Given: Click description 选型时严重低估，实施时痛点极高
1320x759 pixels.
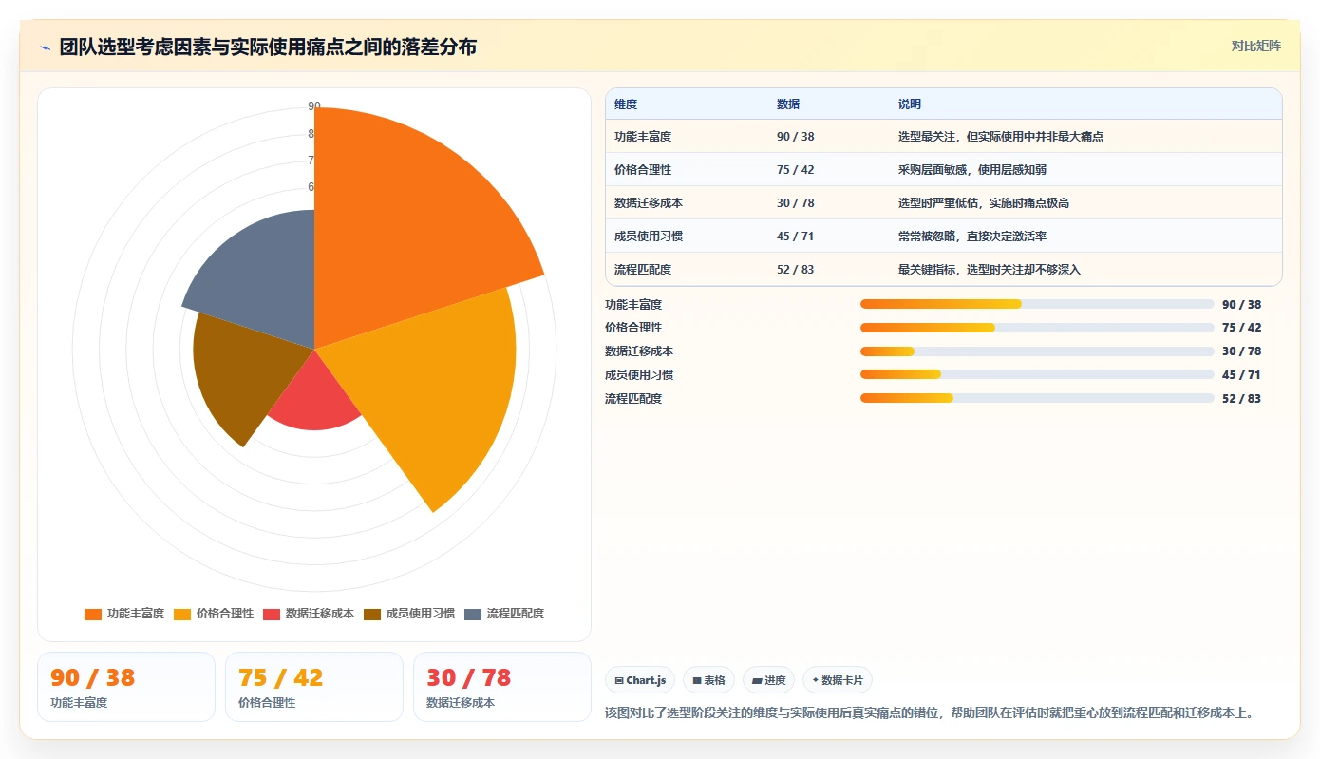Looking at the screenshot, I should [x=984, y=203].
